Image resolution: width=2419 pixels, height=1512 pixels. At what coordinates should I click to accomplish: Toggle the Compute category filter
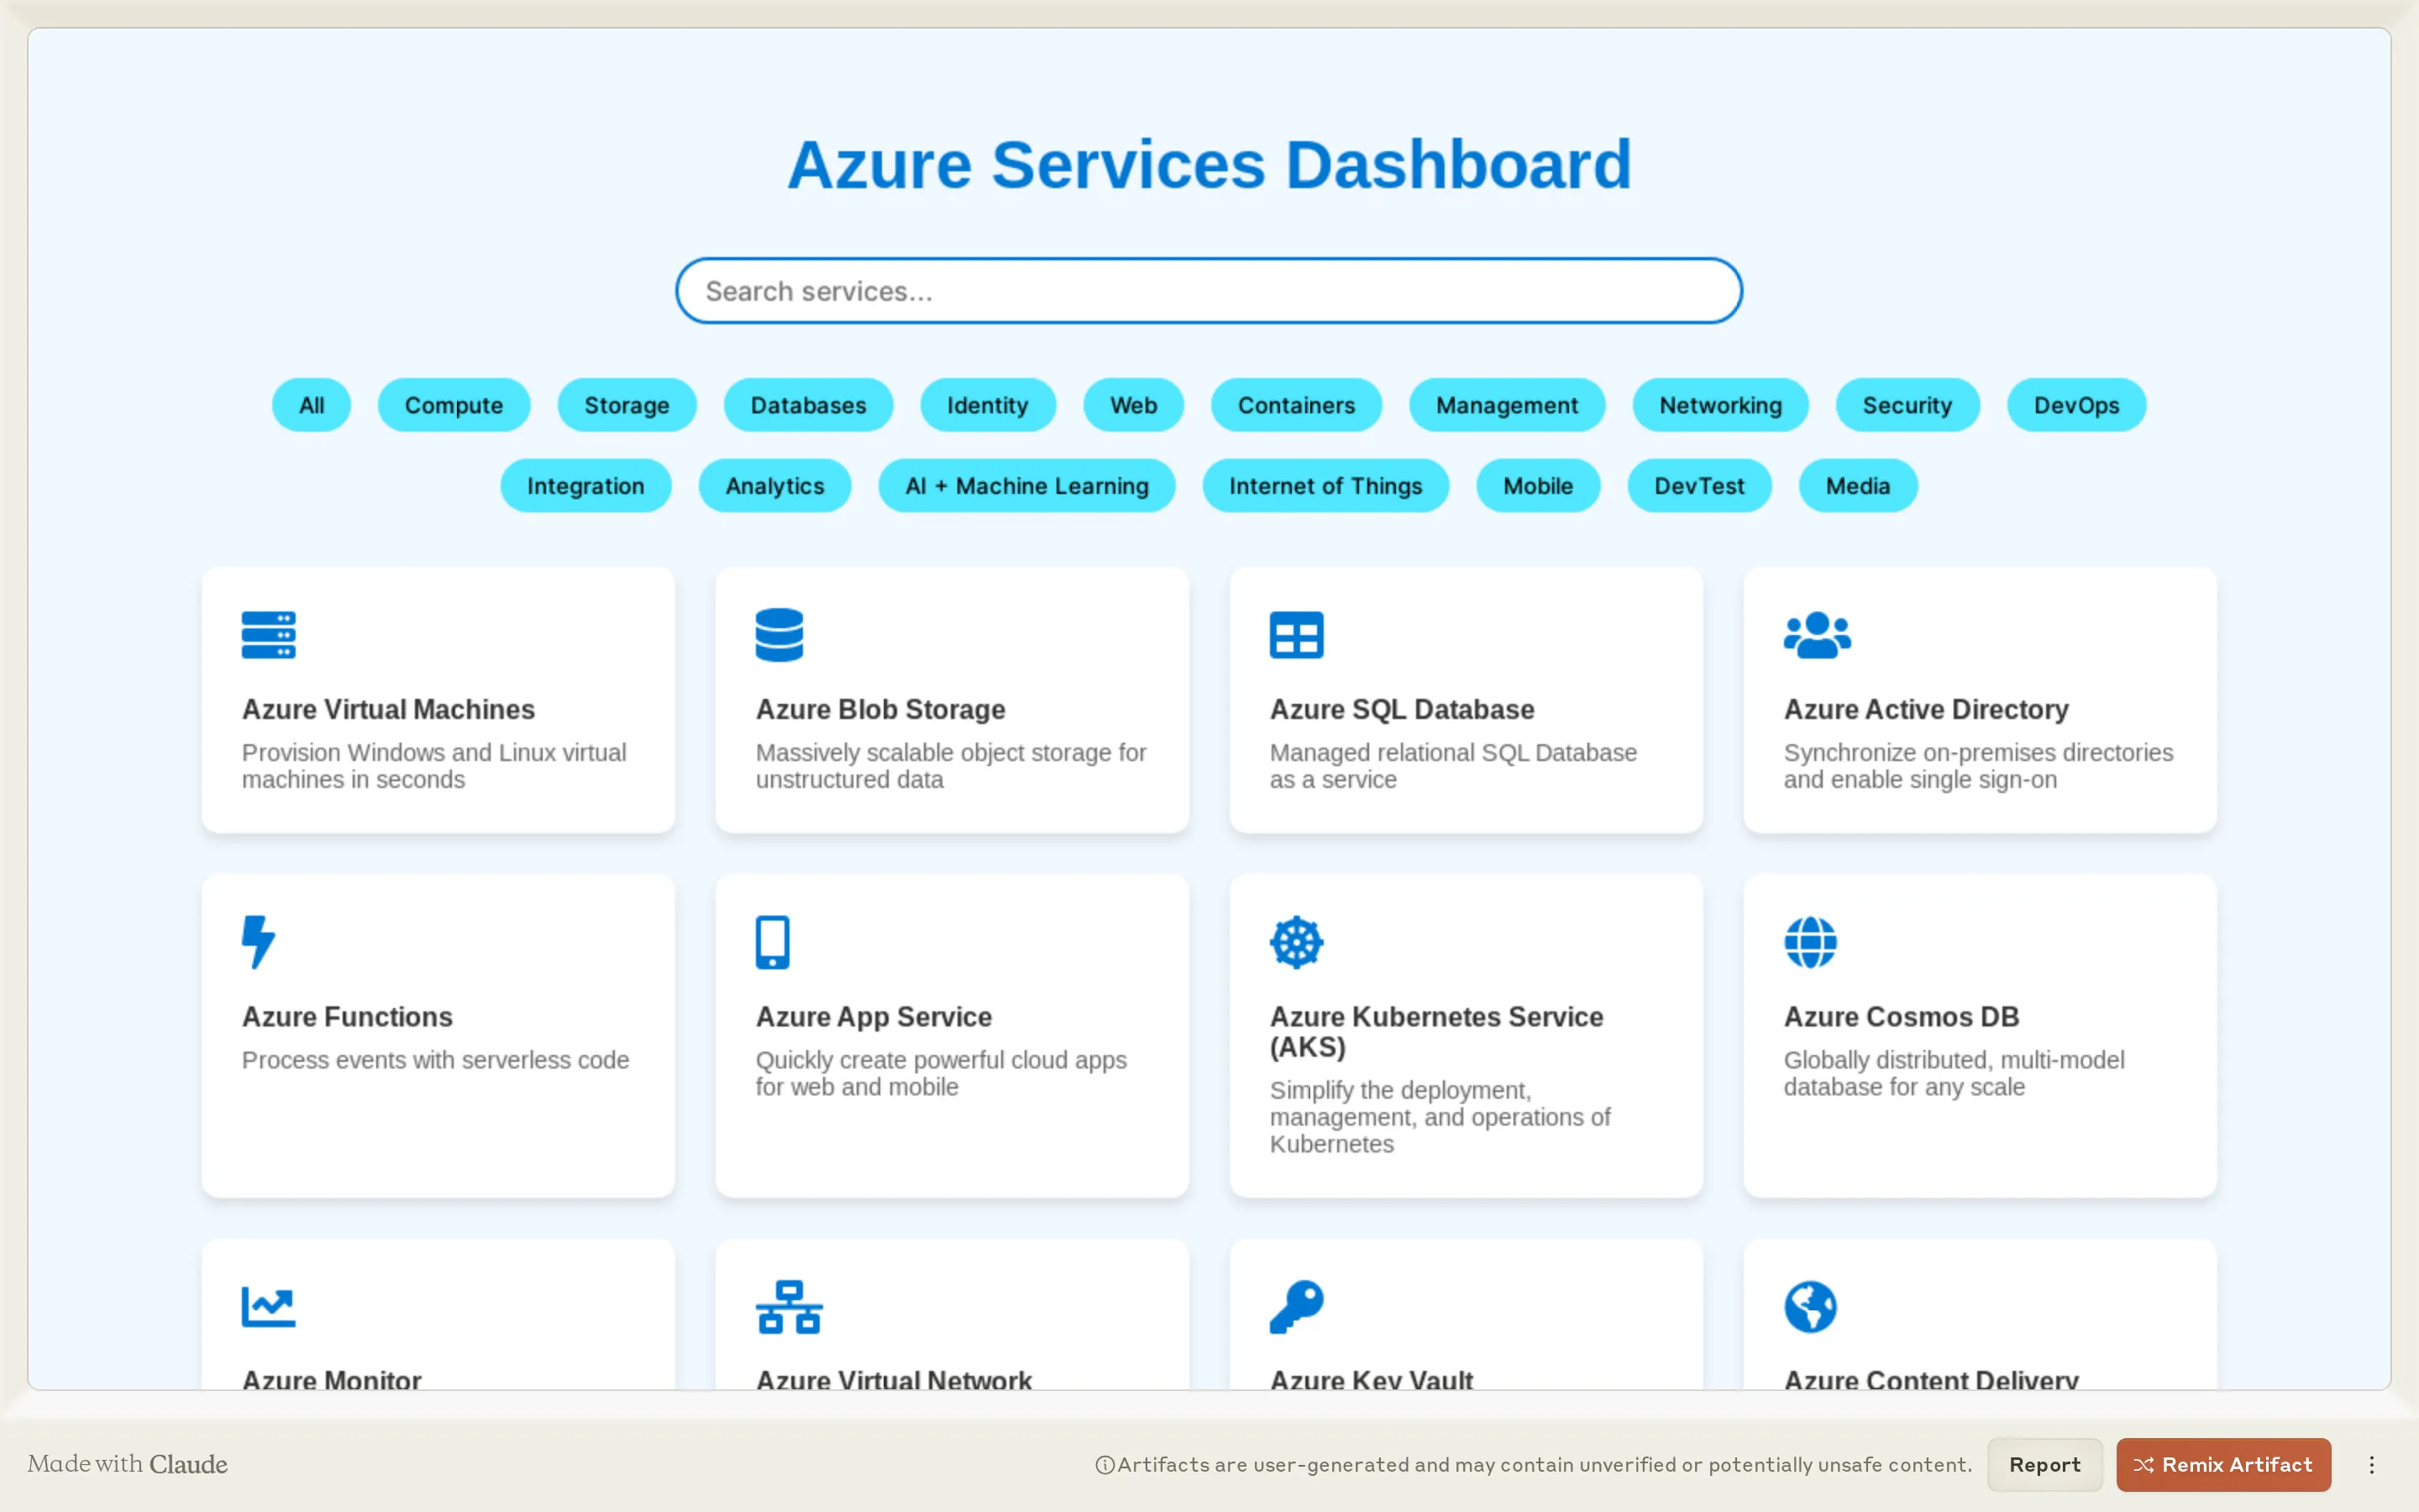click(x=454, y=405)
